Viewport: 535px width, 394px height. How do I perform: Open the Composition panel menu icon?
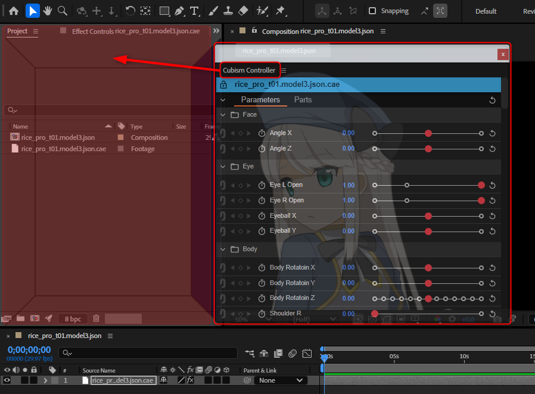coord(383,32)
